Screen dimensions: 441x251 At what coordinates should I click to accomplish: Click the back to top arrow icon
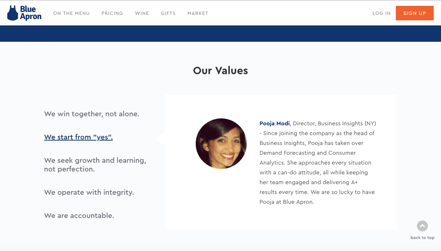tap(422, 226)
